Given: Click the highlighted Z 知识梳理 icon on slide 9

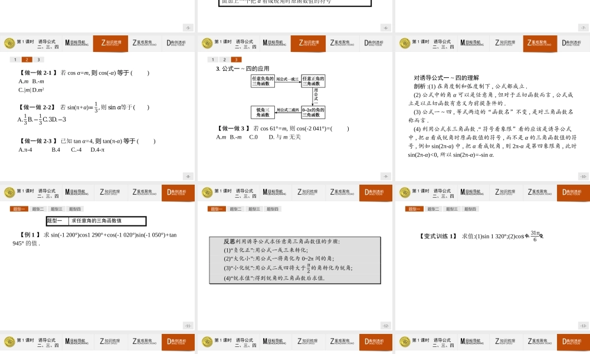Looking at the screenshot, I should pyautogui.click(x=308, y=43).
